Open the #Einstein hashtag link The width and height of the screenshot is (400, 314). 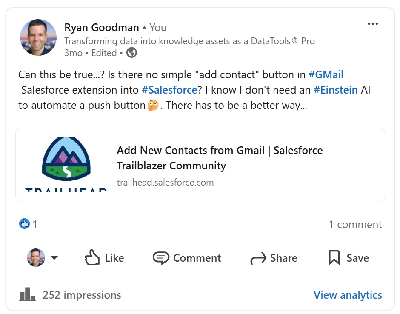point(336,90)
